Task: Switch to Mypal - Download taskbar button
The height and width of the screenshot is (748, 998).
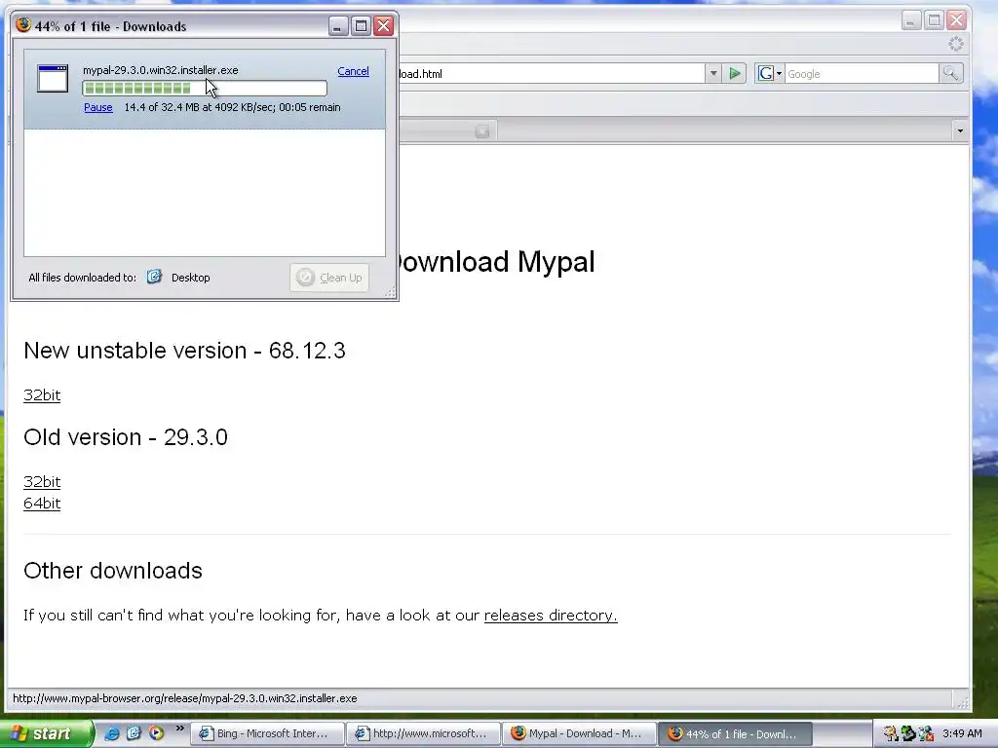Action: pos(579,733)
